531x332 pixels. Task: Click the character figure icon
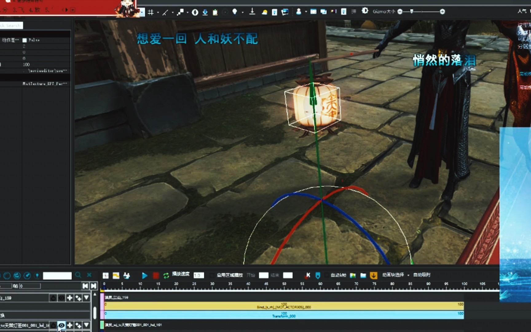(x=298, y=12)
